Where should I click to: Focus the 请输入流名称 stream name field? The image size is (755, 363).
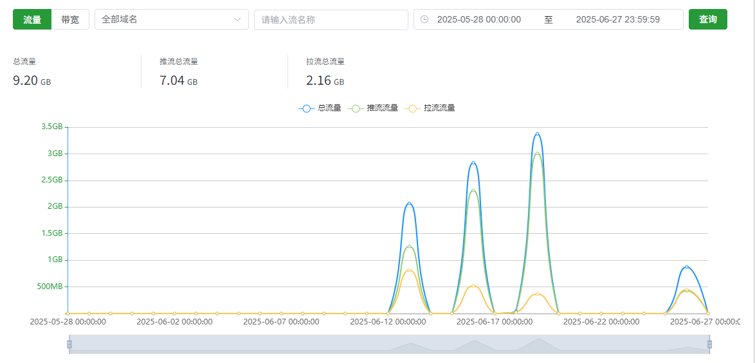coord(331,19)
